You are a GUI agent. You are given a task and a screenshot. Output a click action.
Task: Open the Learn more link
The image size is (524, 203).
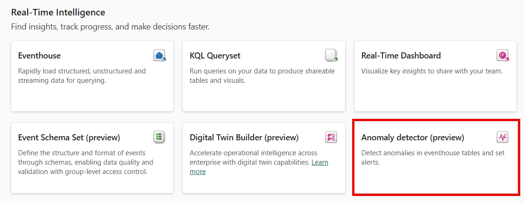point(259,167)
